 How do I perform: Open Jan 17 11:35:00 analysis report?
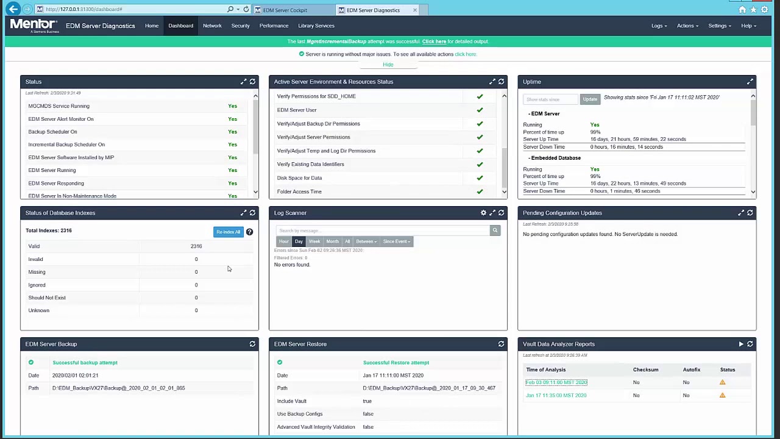pyautogui.click(x=556, y=395)
